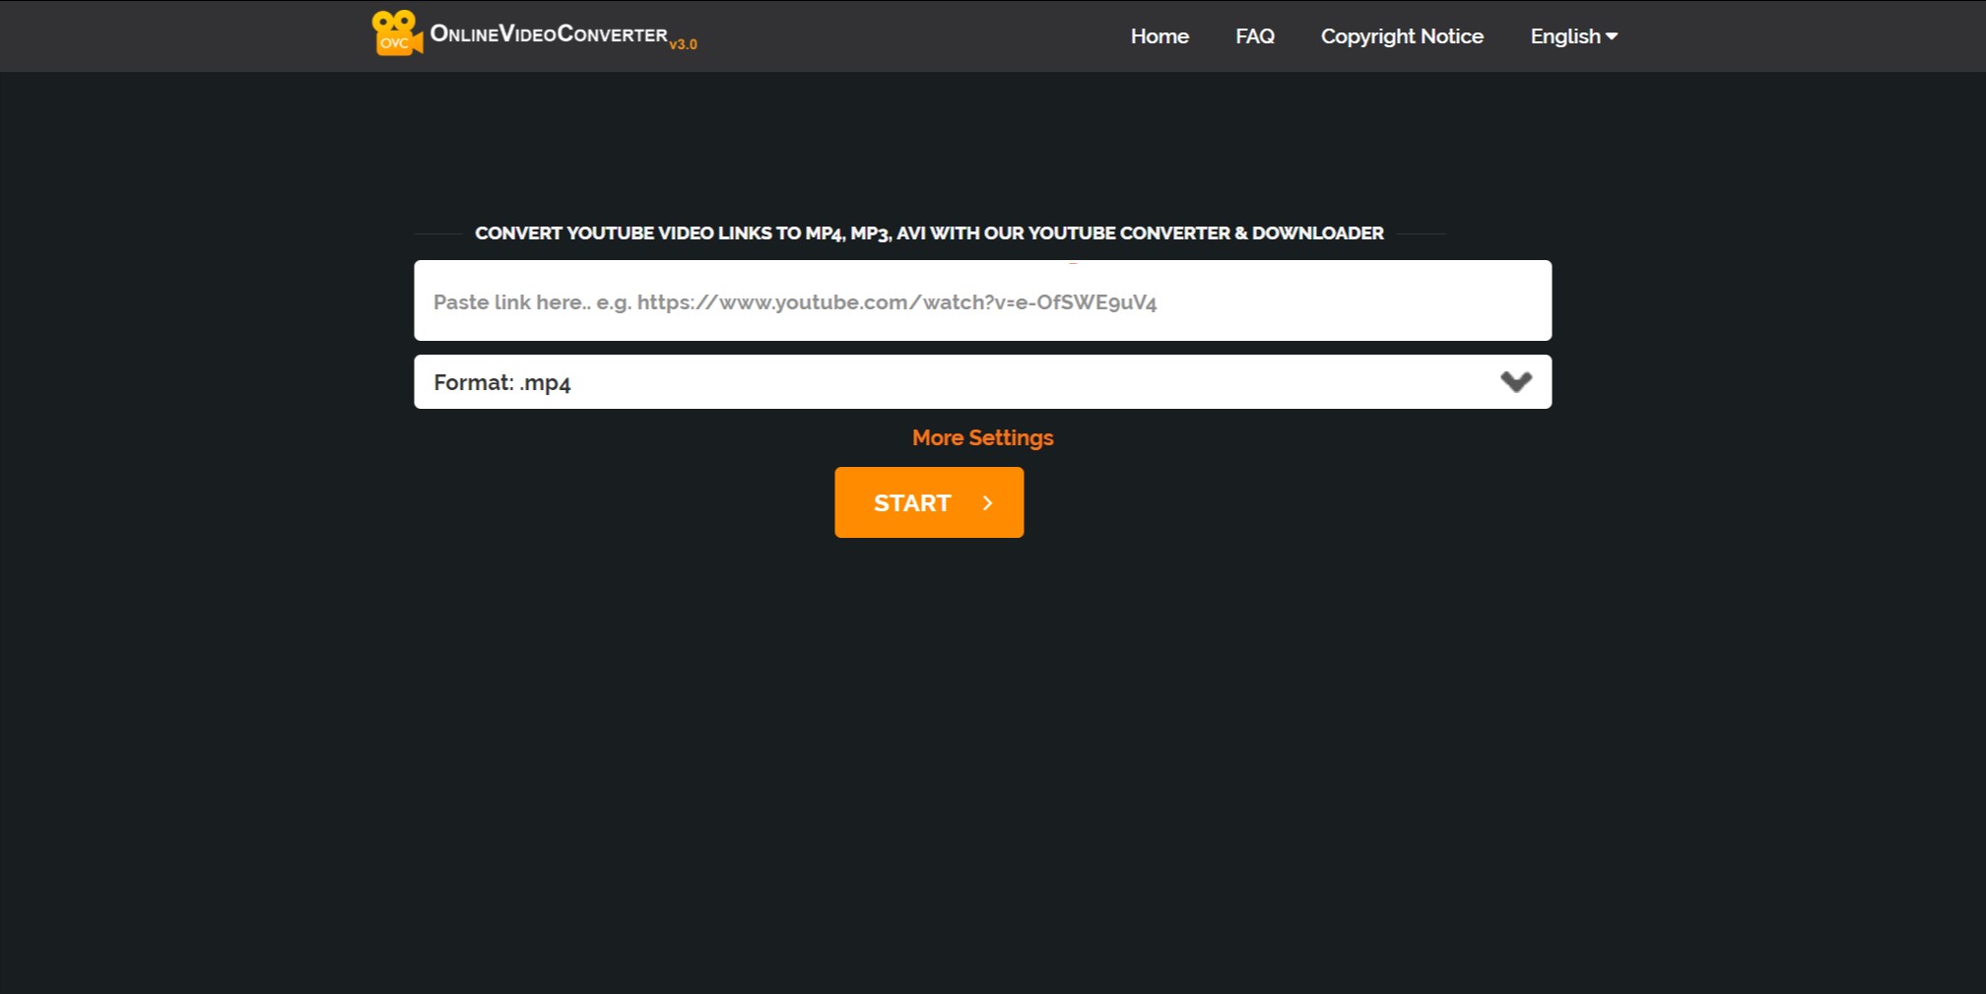Select Home in the top navigation
Screen dimensions: 1986x994
(1159, 36)
